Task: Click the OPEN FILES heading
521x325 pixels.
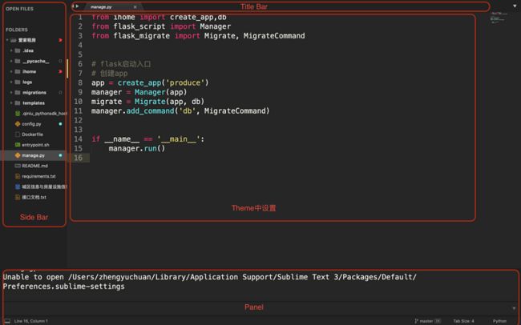Action: point(19,9)
